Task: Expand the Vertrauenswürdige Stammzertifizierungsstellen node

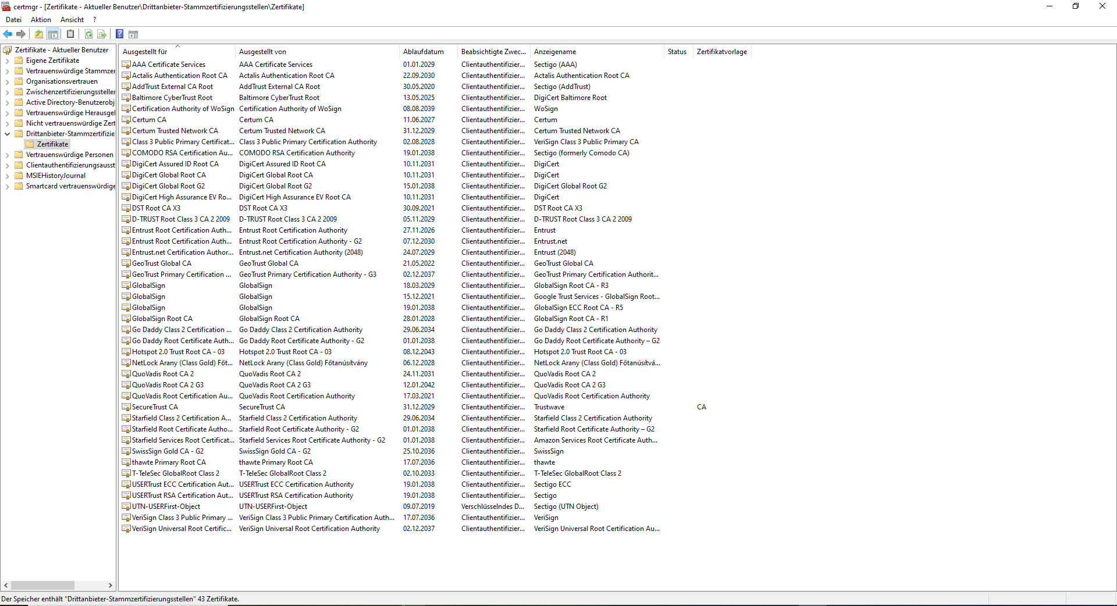Action: tap(7, 71)
